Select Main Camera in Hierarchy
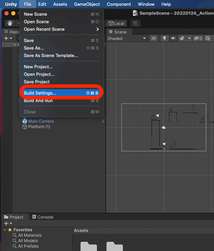 pos(41,121)
